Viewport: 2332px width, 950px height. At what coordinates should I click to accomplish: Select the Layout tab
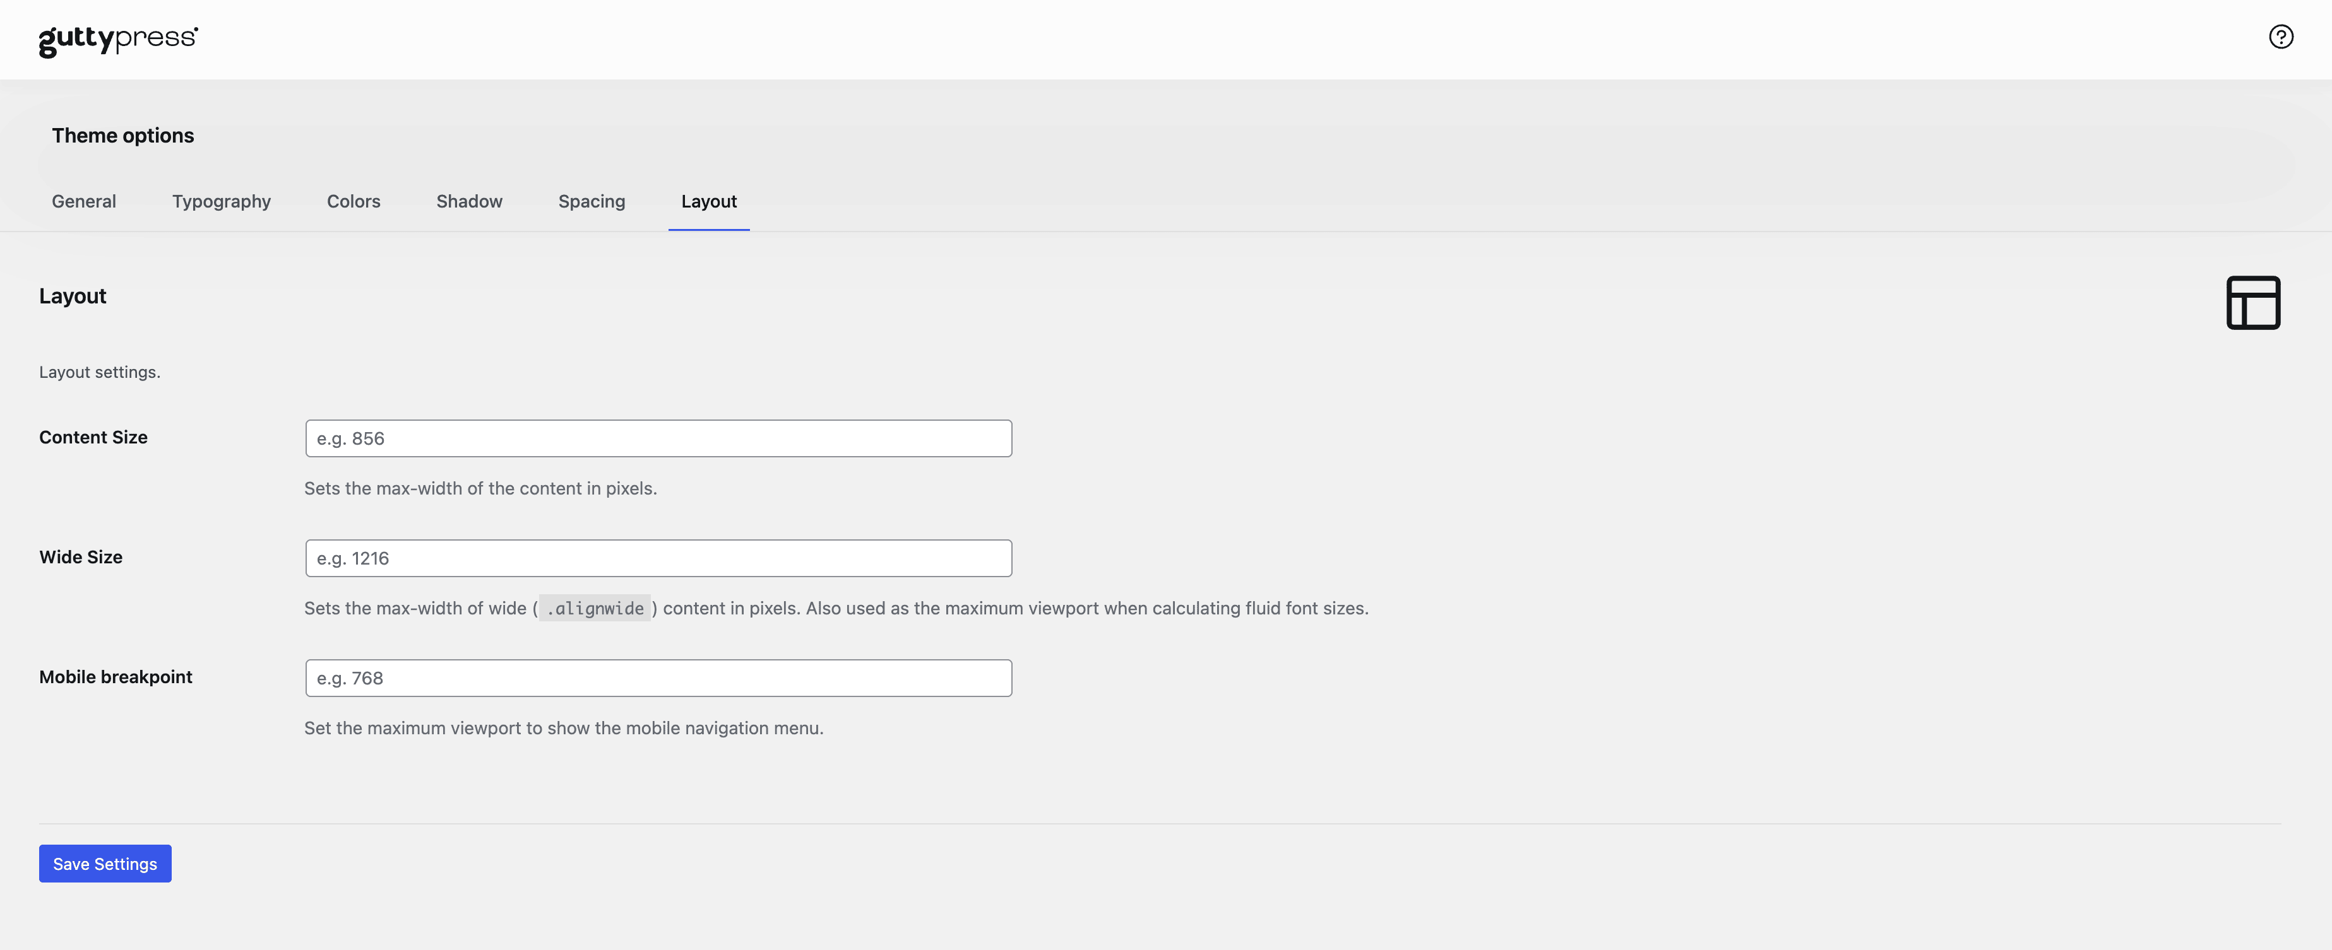coord(709,201)
